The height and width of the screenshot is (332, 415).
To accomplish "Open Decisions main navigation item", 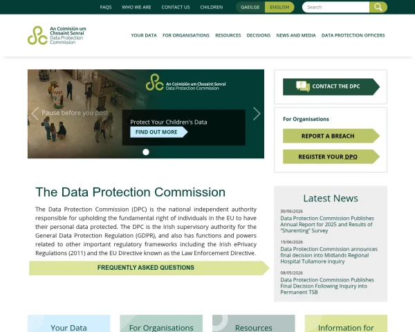I will tap(259, 35).
